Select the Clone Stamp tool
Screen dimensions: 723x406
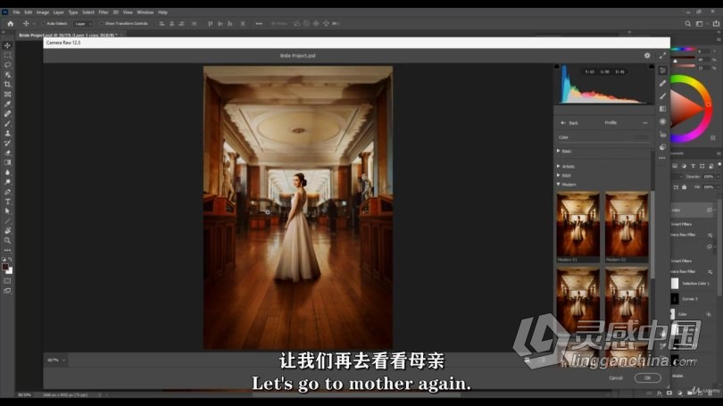[x=7, y=133]
